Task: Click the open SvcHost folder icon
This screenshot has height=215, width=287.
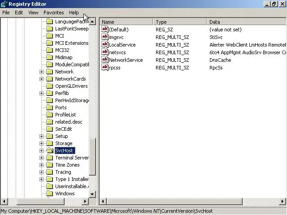Action: point(50,150)
